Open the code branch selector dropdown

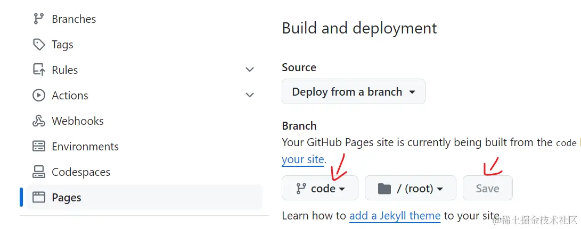[x=320, y=188]
